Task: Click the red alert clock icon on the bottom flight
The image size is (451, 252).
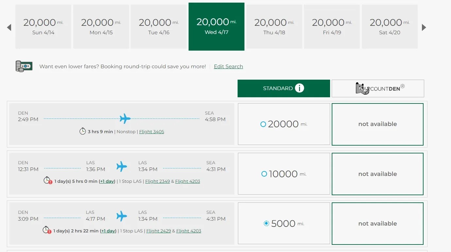Action: coord(46,229)
